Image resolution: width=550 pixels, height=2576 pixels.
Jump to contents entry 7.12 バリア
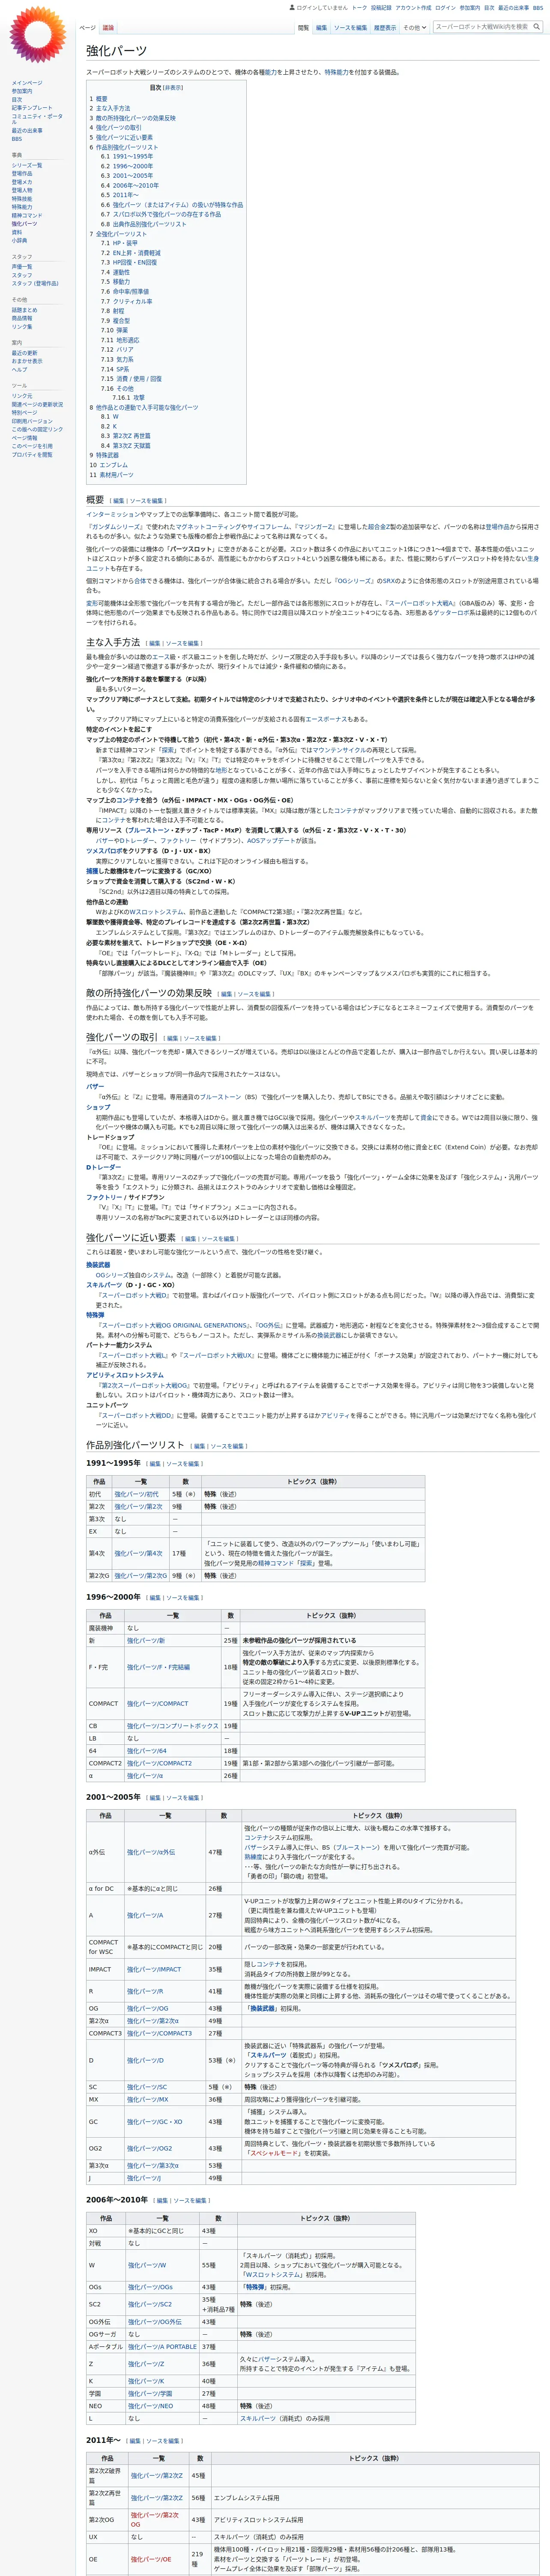tap(117, 349)
